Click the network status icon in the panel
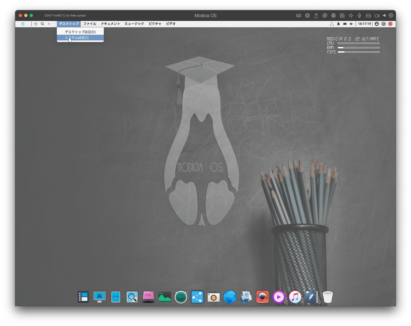The image size is (411, 326). point(331,24)
